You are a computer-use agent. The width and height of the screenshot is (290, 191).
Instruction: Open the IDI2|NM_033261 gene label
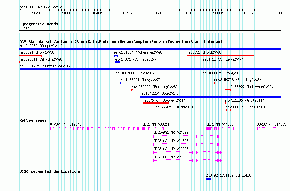click(156, 125)
